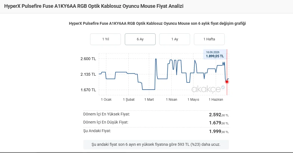Click the red price marker on chart
This screenshot has height=153, width=293.
click(x=227, y=82)
